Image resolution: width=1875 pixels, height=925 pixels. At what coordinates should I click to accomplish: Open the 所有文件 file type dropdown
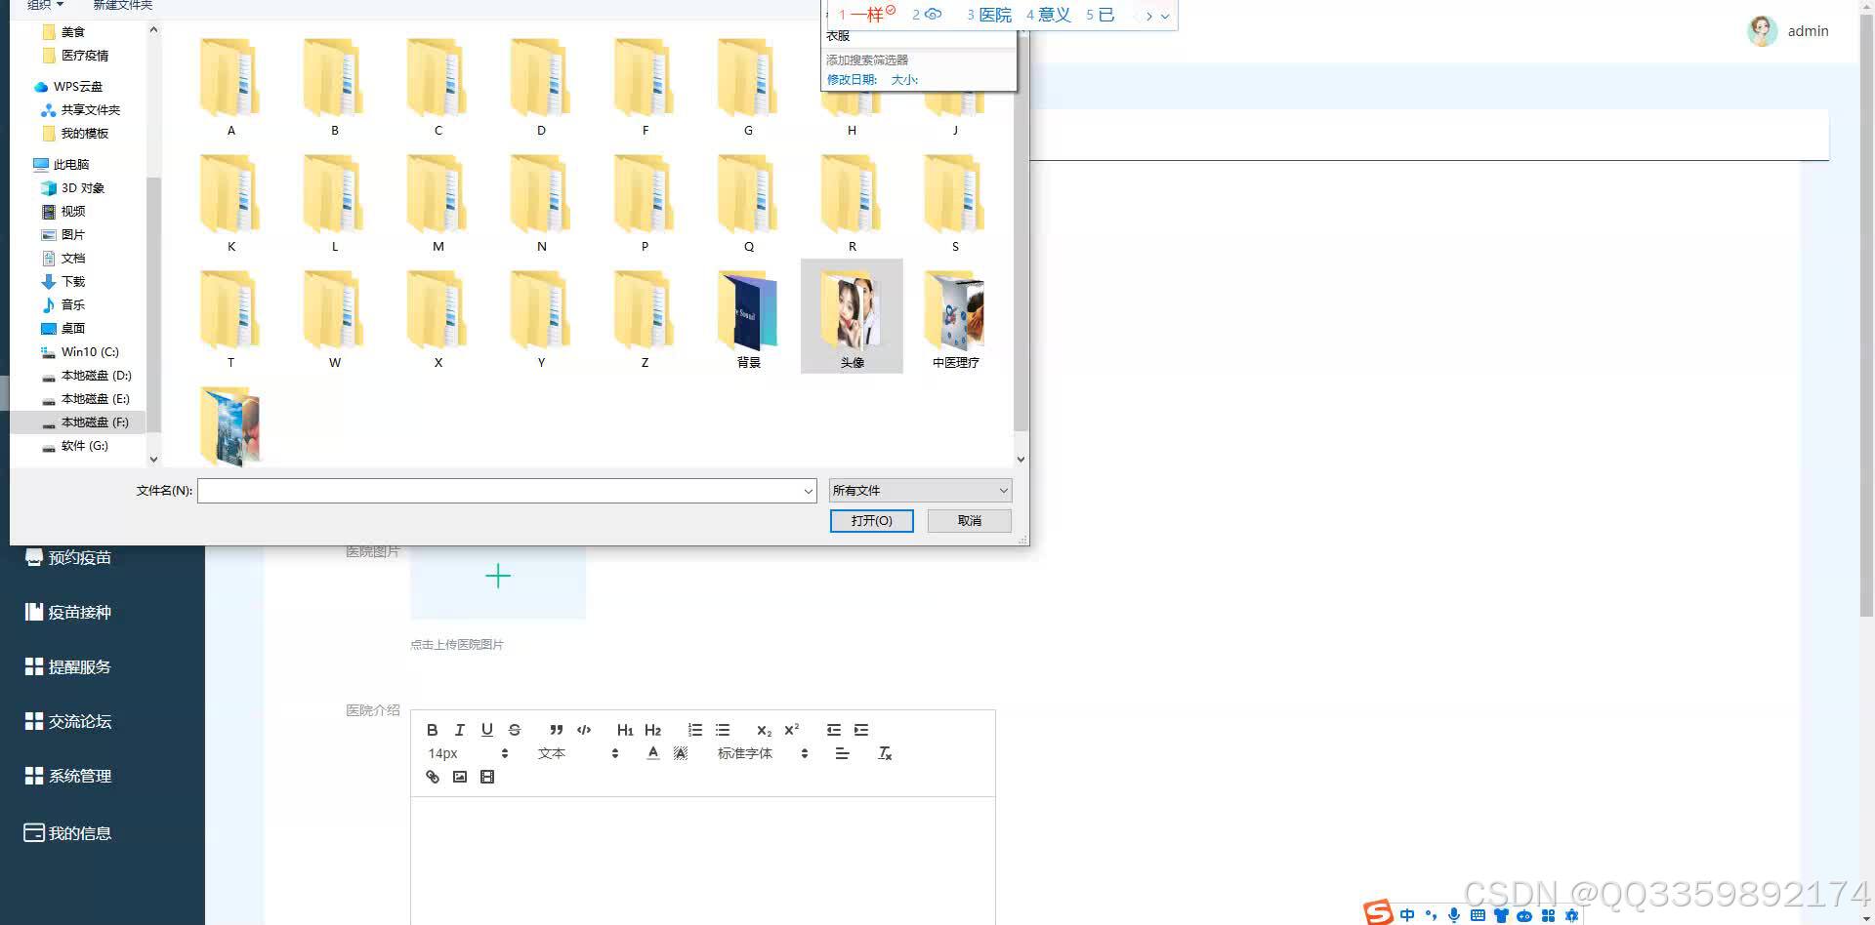point(920,491)
